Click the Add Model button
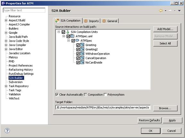 point(165,29)
